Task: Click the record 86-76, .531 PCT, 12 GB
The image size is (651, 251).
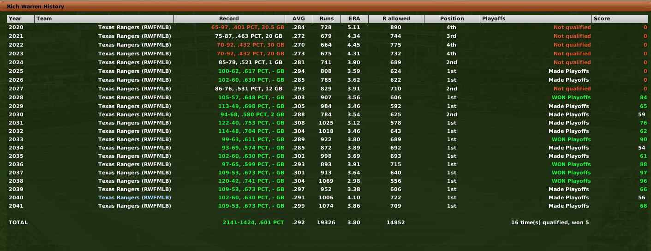Action: 250,89
